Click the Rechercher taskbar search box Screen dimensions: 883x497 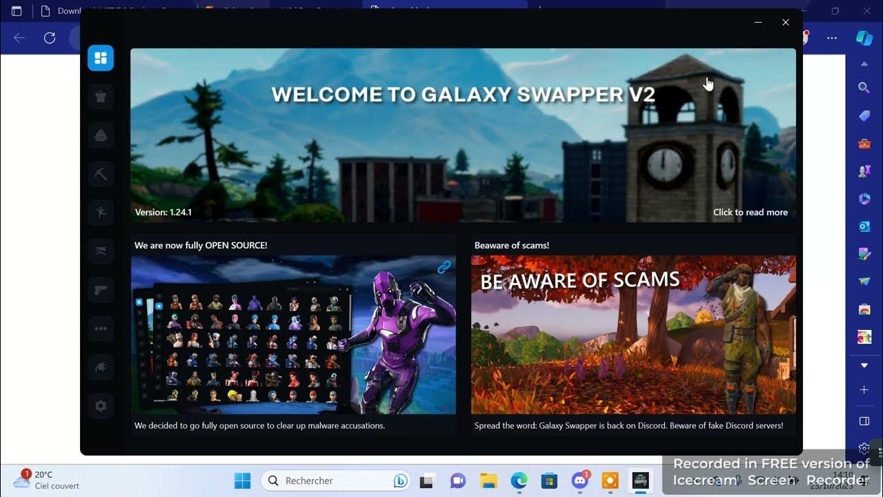[x=335, y=480]
